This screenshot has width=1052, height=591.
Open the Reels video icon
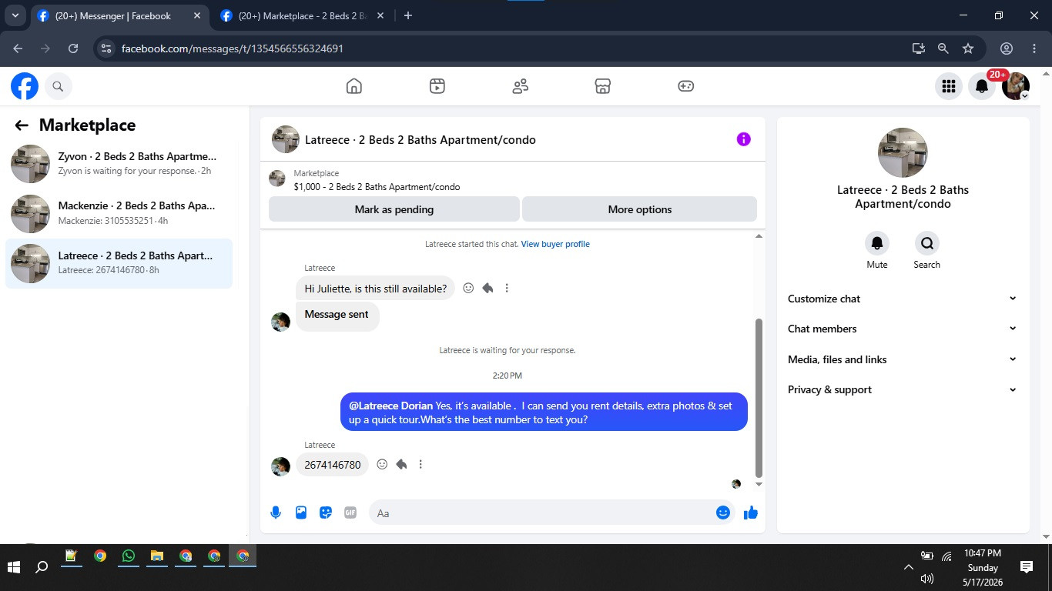pyautogui.click(x=437, y=86)
